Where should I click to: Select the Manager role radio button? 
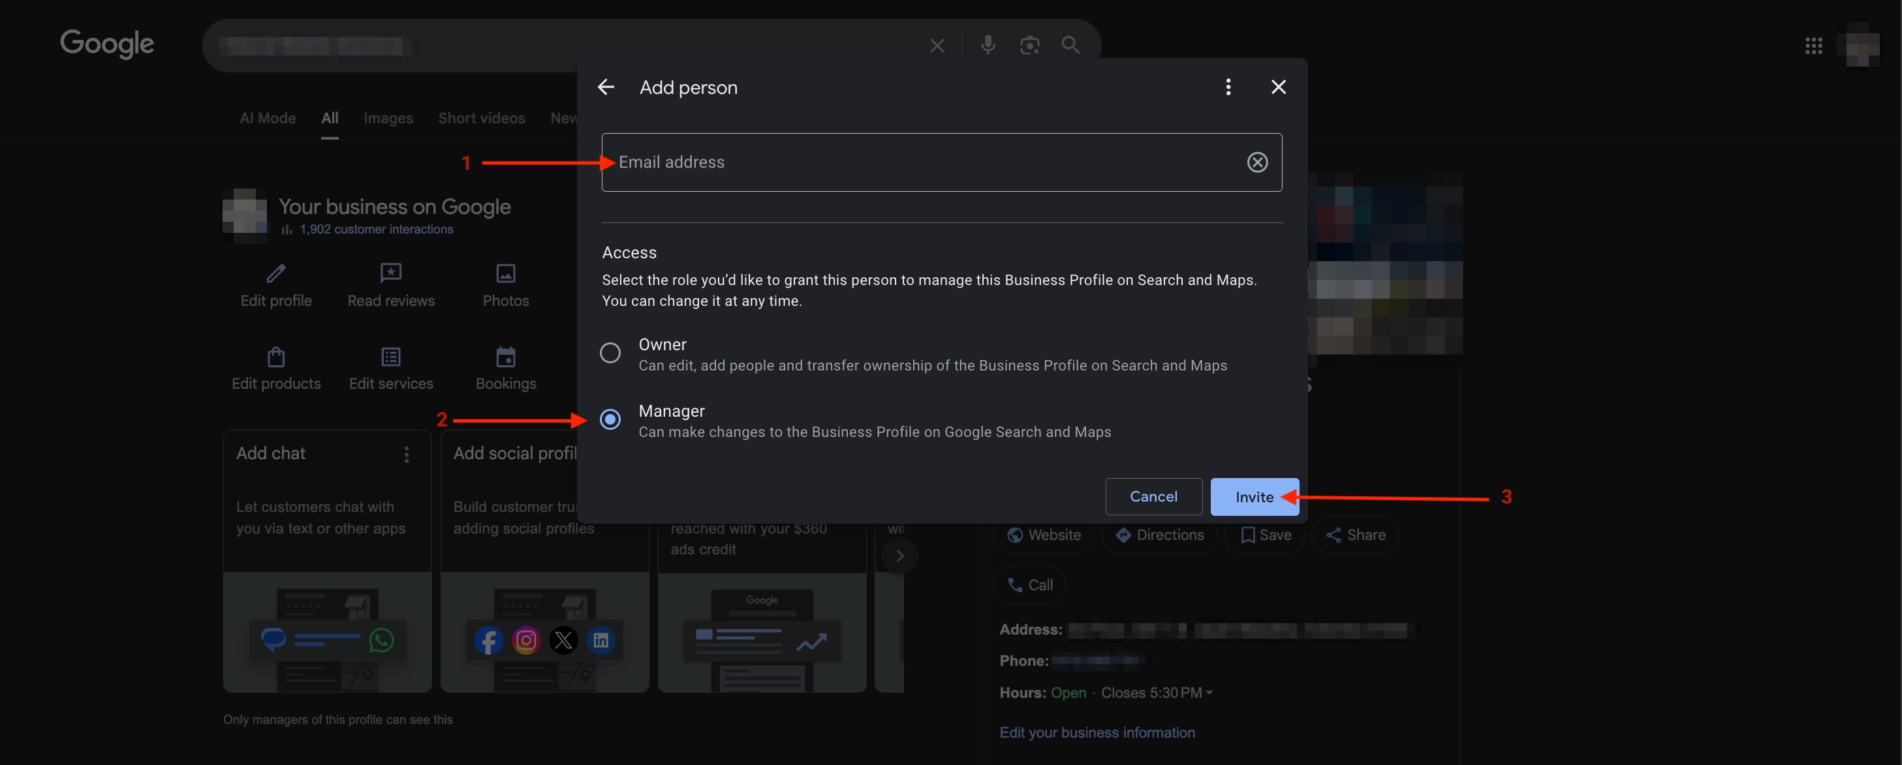coord(610,420)
